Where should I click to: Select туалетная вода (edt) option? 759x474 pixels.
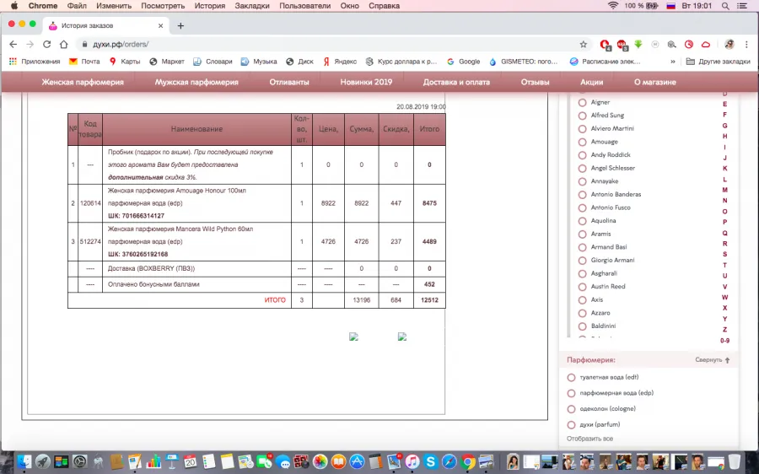(x=571, y=378)
